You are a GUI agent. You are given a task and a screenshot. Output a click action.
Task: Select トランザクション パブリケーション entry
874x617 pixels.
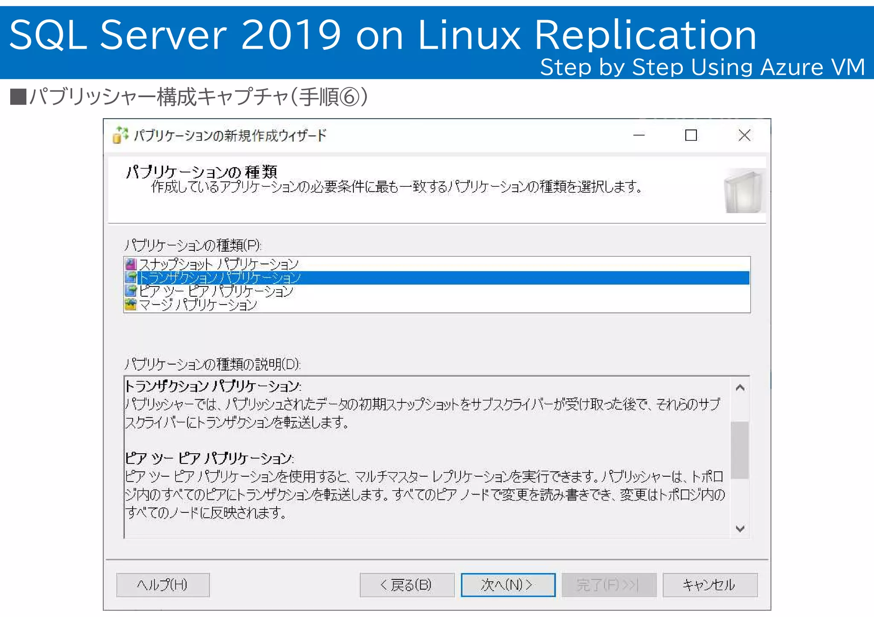click(437, 278)
